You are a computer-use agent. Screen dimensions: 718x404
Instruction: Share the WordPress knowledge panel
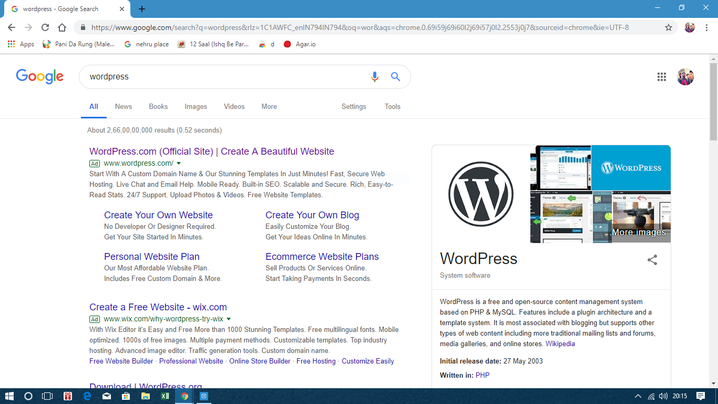coord(652,260)
